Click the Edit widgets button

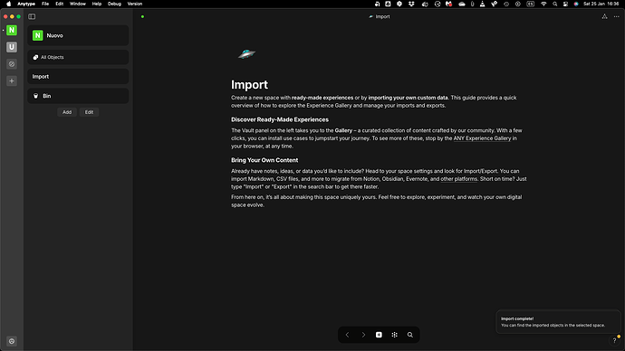(89, 112)
